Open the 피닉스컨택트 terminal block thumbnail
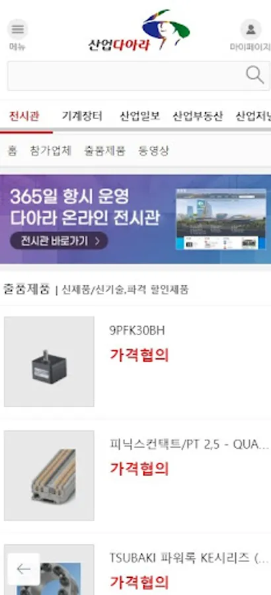 coord(49,475)
